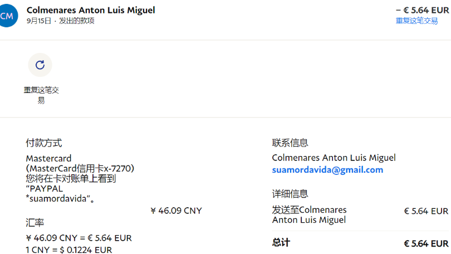451x254 pixels.
Task: Click the 总计 total row label
Action: (x=281, y=242)
